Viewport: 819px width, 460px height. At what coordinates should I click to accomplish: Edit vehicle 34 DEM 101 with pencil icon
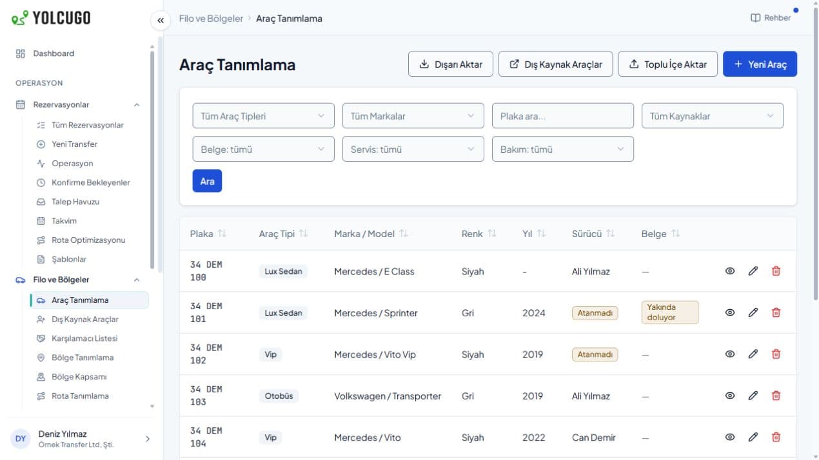click(753, 312)
